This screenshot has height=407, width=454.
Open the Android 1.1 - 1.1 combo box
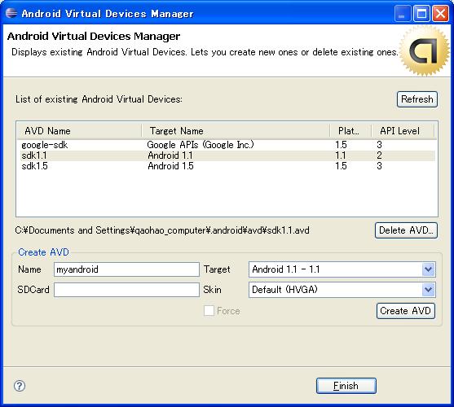(342, 269)
